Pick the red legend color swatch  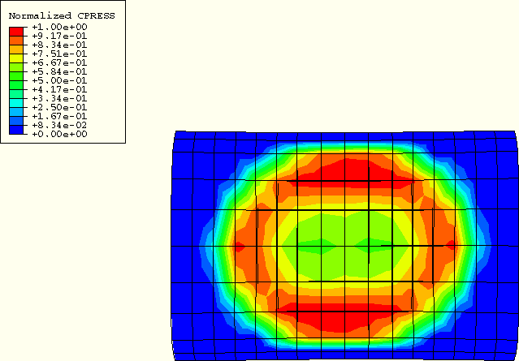pyautogui.click(x=16, y=32)
